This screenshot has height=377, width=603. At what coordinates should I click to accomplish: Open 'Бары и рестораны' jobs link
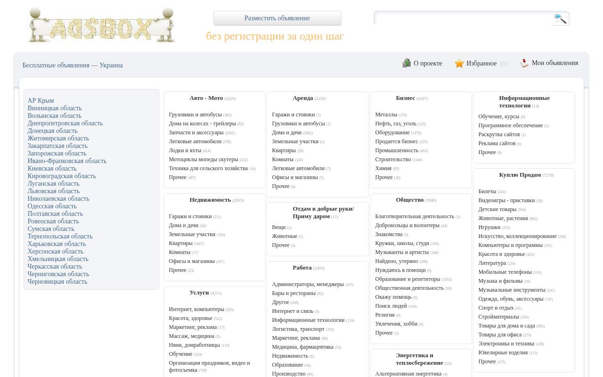coord(293,293)
